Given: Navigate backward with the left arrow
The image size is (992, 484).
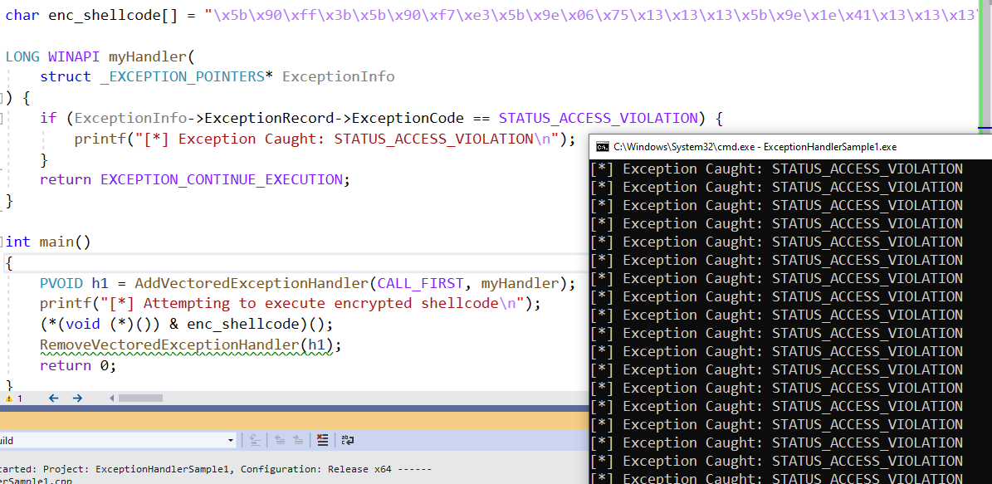Looking at the screenshot, I should click(x=53, y=398).
